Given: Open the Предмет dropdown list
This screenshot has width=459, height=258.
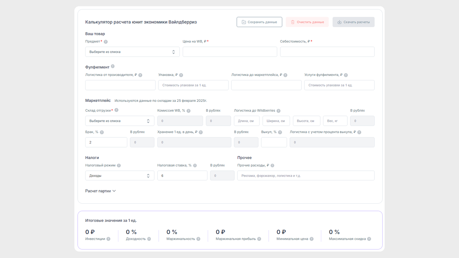Looking at the screenshot, I should point(132,52).
